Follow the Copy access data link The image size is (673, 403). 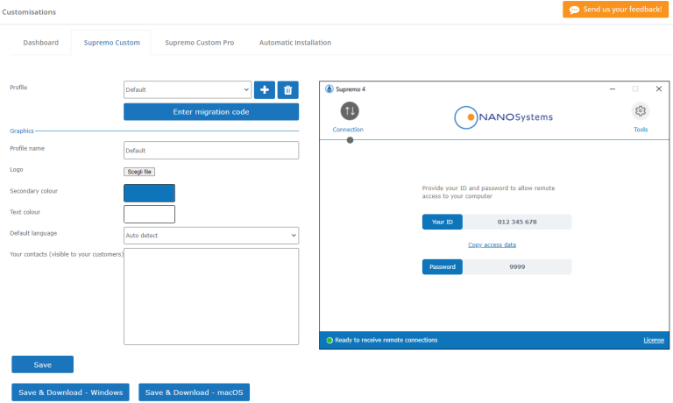pyautogui.click(x=492, y=244)
